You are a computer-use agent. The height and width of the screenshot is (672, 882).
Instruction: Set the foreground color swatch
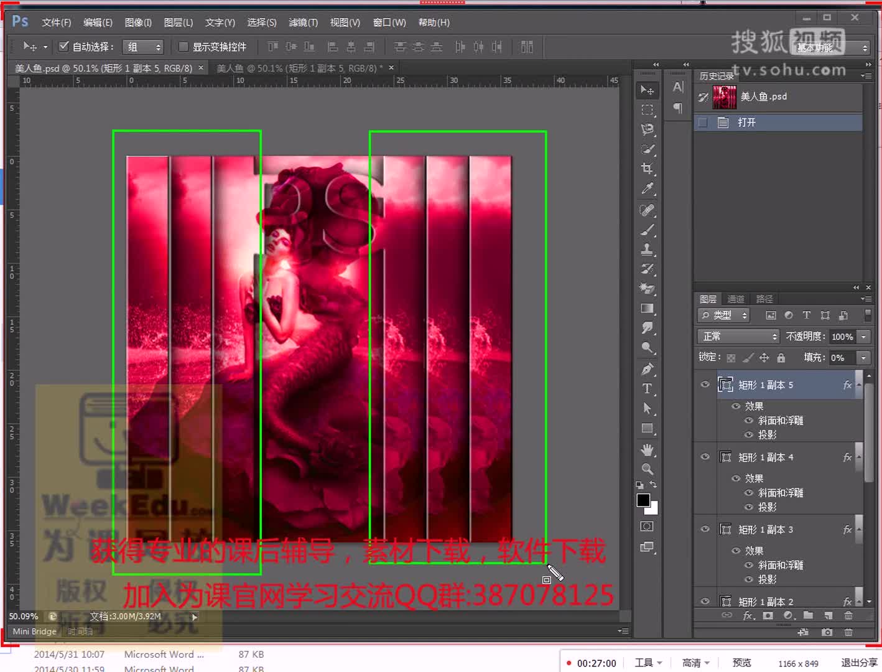click(x=643, y=500)
